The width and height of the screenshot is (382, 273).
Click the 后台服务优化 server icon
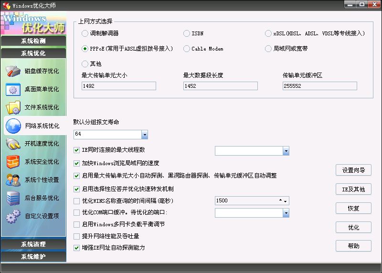tap(13, 198)
